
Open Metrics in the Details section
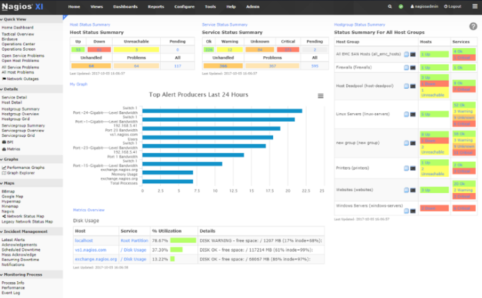point(11,149)
